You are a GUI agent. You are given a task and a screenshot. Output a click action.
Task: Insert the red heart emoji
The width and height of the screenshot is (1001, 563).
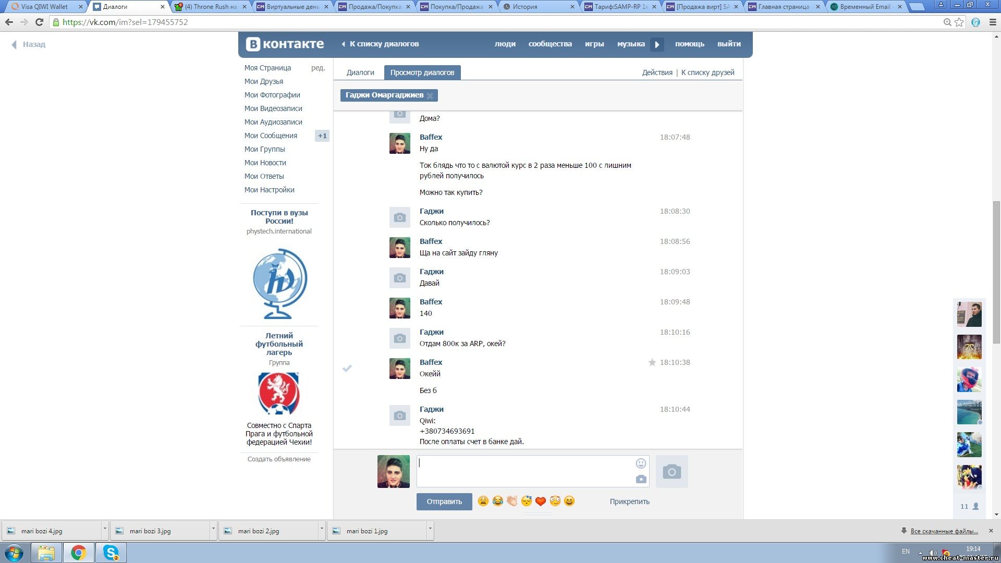[541, 501]
